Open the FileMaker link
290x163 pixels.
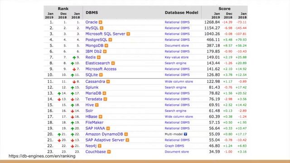94,123
